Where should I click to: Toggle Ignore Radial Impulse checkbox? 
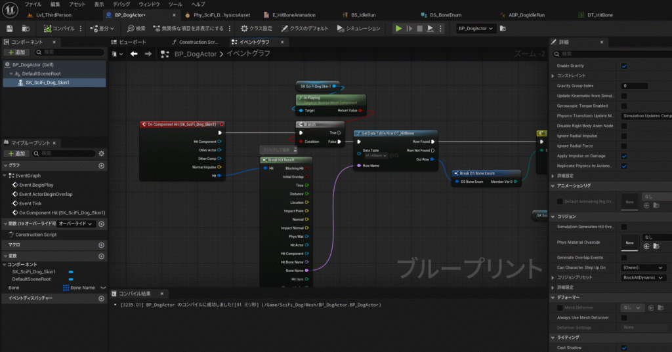[x=624, y=136]
